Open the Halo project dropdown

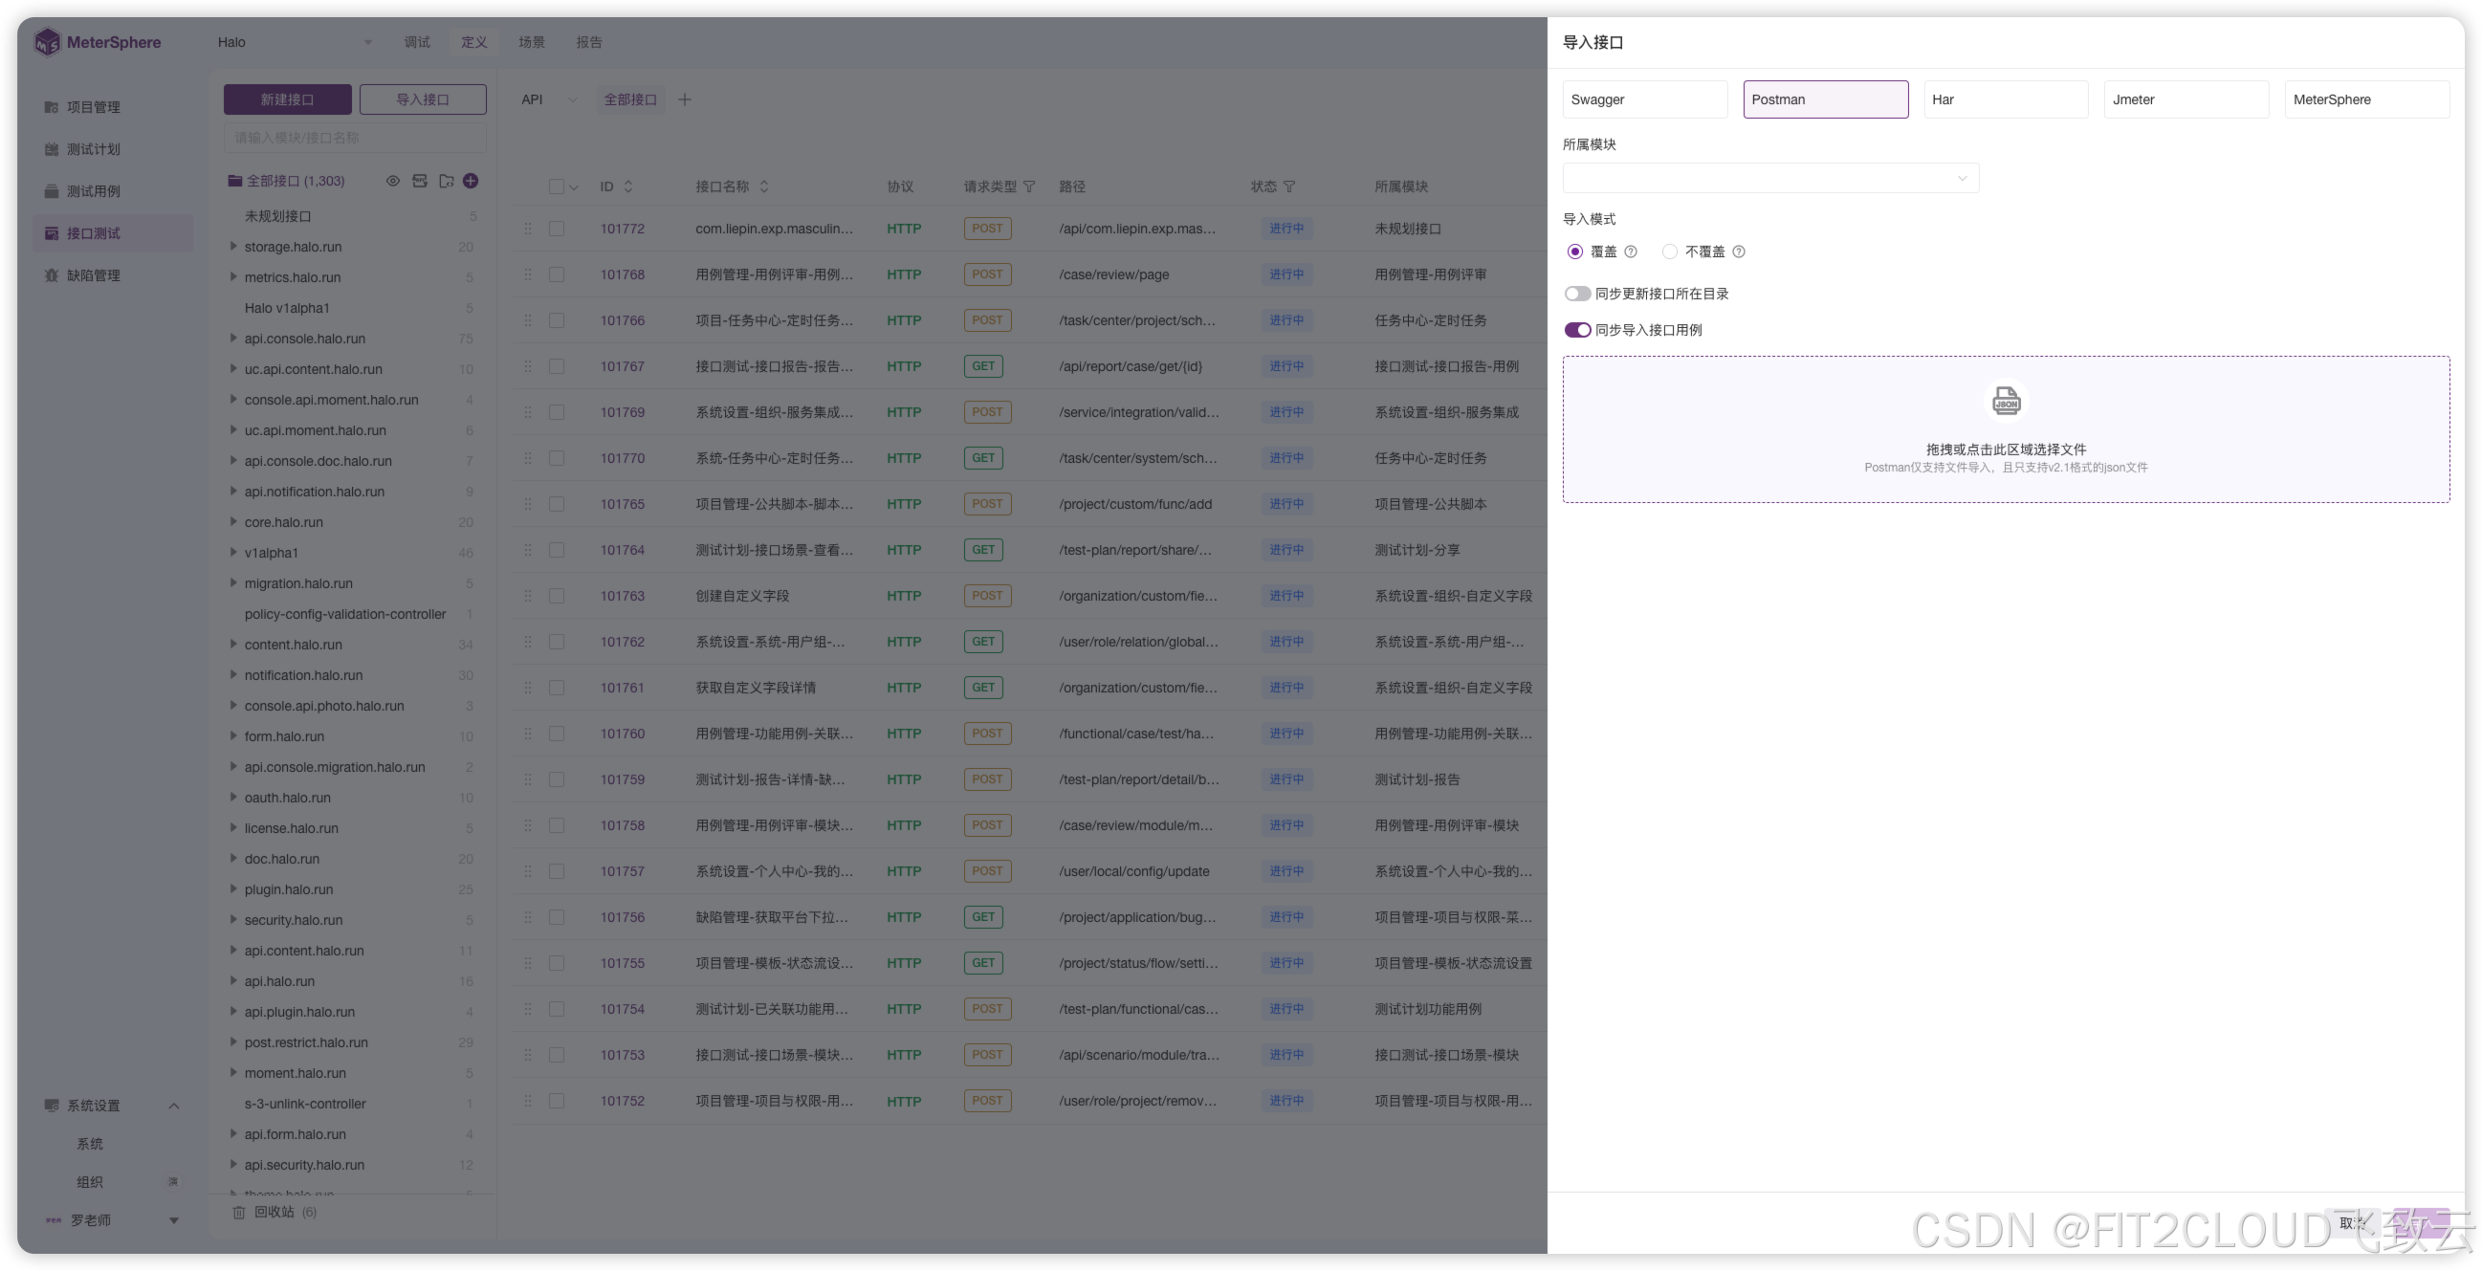294,42
